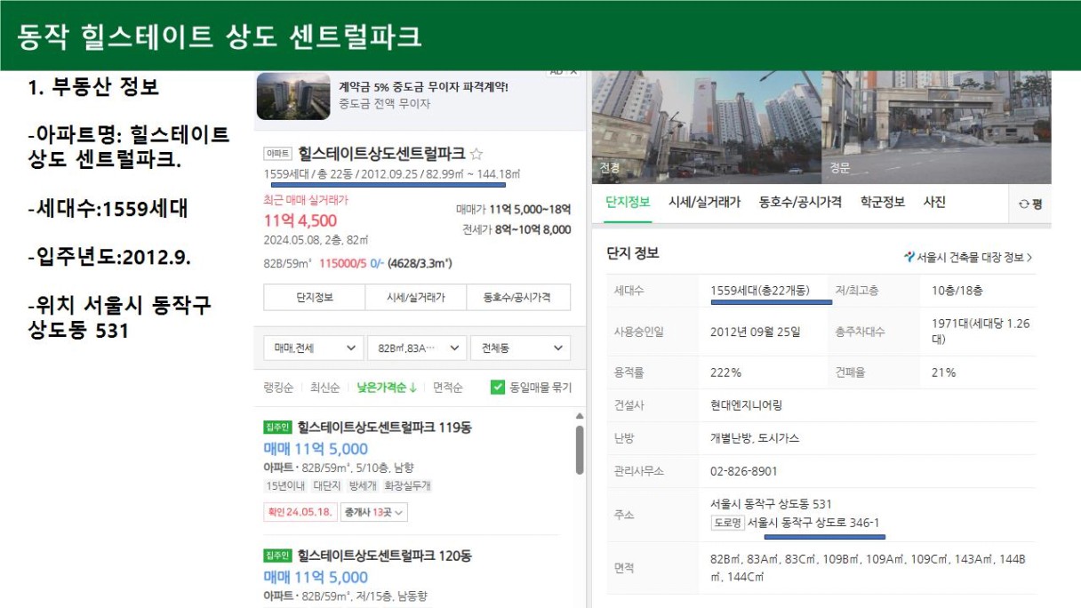Click the slide title 동작 힐스테이트 상도 센트럴파크
Viewport: 1081px width, 608px height.
tap(219, 36)
